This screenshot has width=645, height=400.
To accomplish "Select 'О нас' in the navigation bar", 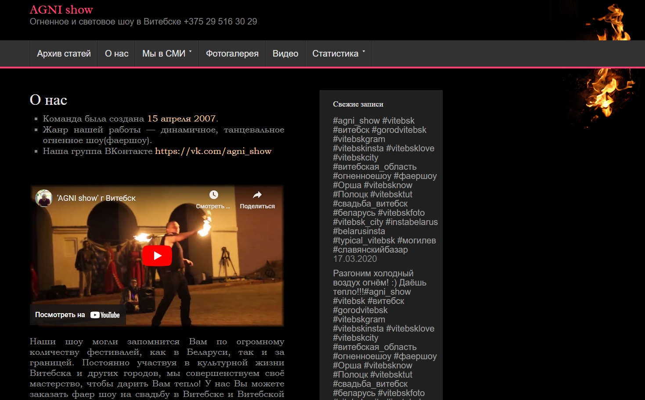I will (117, 54).
